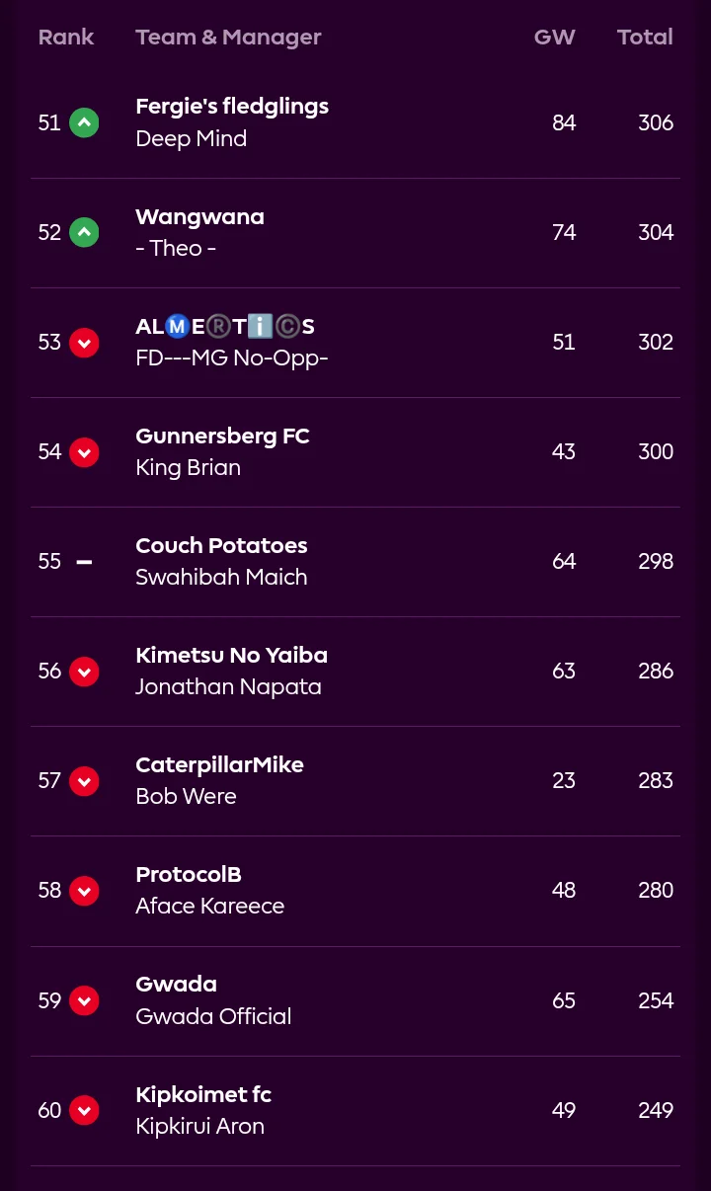Select Gunnersberg FC team name
Image resolution: width=711 pixels, height=1191 pixels.
click(222, 437)
